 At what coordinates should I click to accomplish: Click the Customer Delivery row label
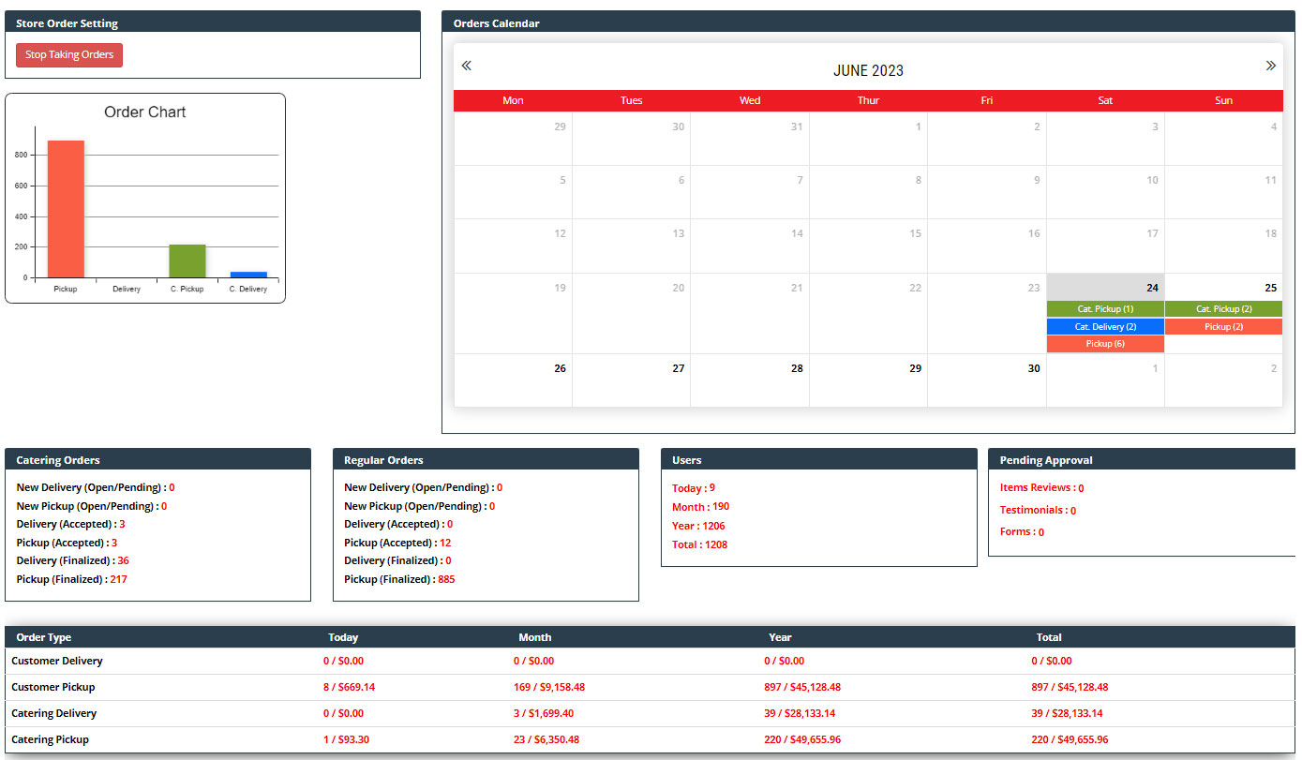point(57,661)
